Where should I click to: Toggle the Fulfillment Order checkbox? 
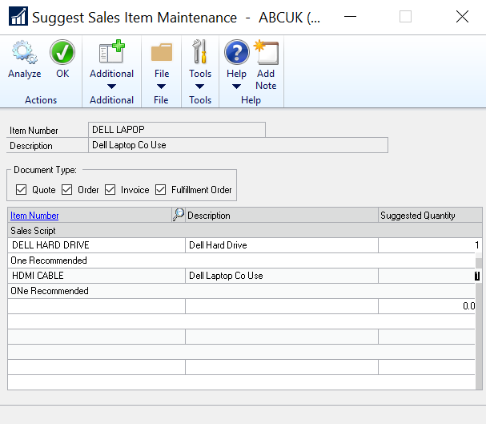(x=161, y=189)
